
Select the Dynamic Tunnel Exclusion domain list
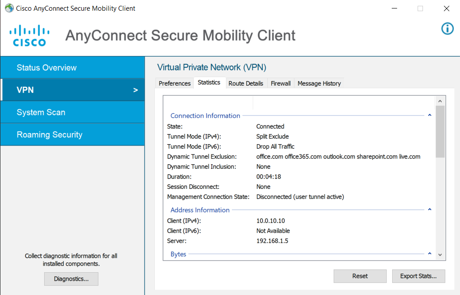pos(338,157)
